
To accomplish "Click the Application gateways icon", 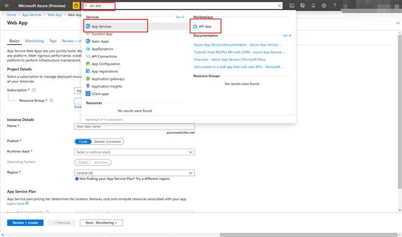I will coord(88,79).
